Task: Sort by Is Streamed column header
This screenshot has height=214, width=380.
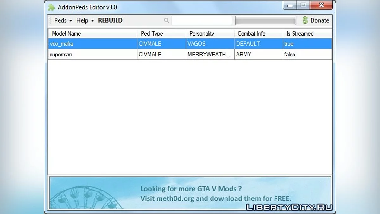Action: 300,34
